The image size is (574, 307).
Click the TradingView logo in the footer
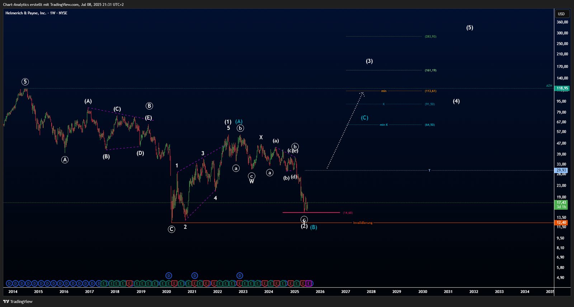pos(18,302)
